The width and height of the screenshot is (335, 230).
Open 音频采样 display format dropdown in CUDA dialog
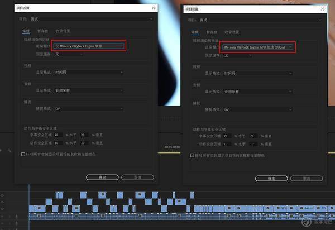(x=256, y=90)
